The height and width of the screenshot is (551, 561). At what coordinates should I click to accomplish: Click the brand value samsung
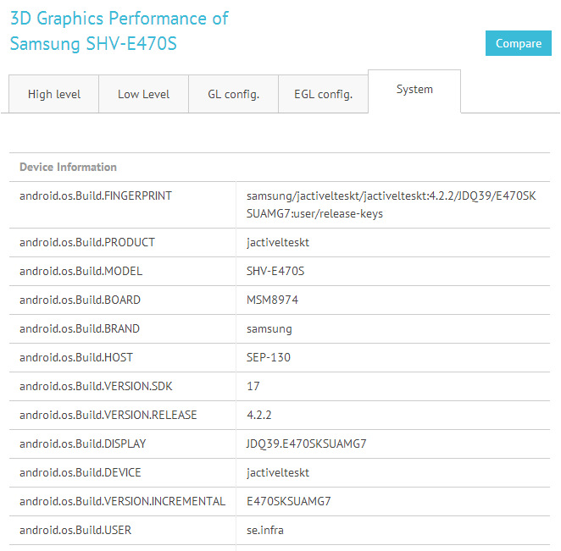[269, 329]
